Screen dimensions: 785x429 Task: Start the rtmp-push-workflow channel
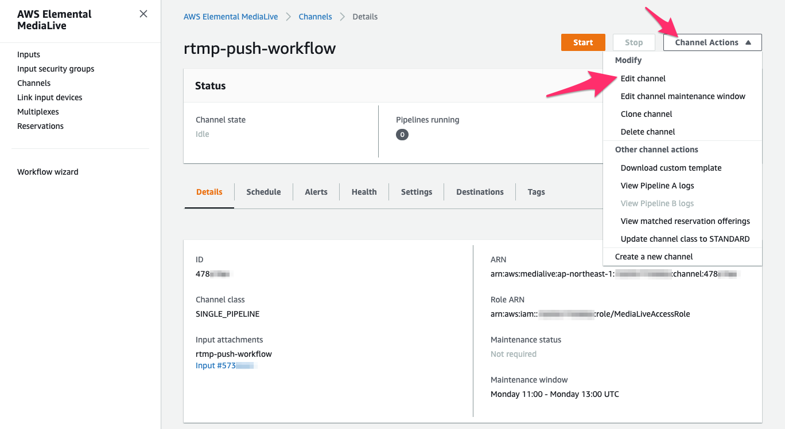(x=583, y=42)
